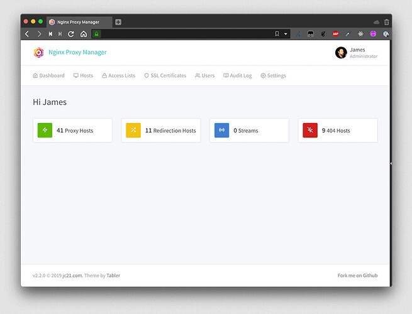Open the 41 Proxy Hosts card
The width and height of the screenshot is (412, 314).
(72, 131)
